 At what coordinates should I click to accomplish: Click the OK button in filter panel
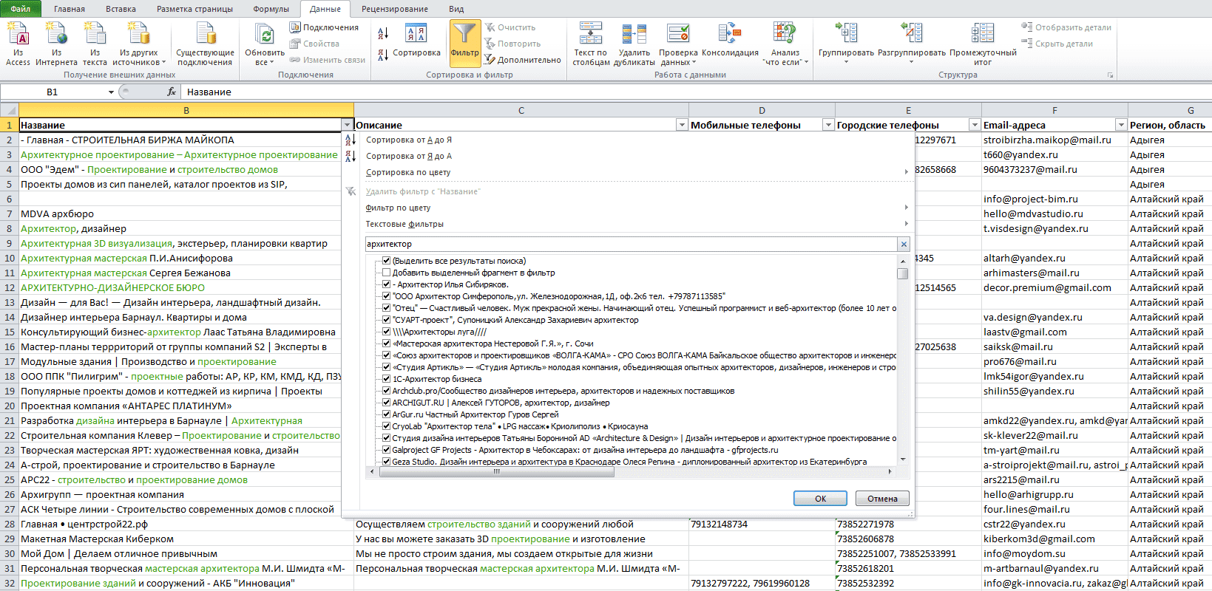[x=820, y=499]
